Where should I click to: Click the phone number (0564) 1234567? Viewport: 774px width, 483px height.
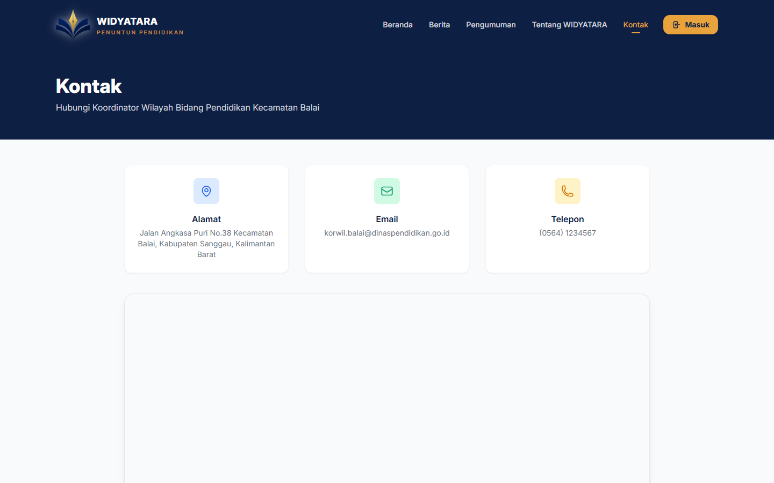click(x=568, y=233)
